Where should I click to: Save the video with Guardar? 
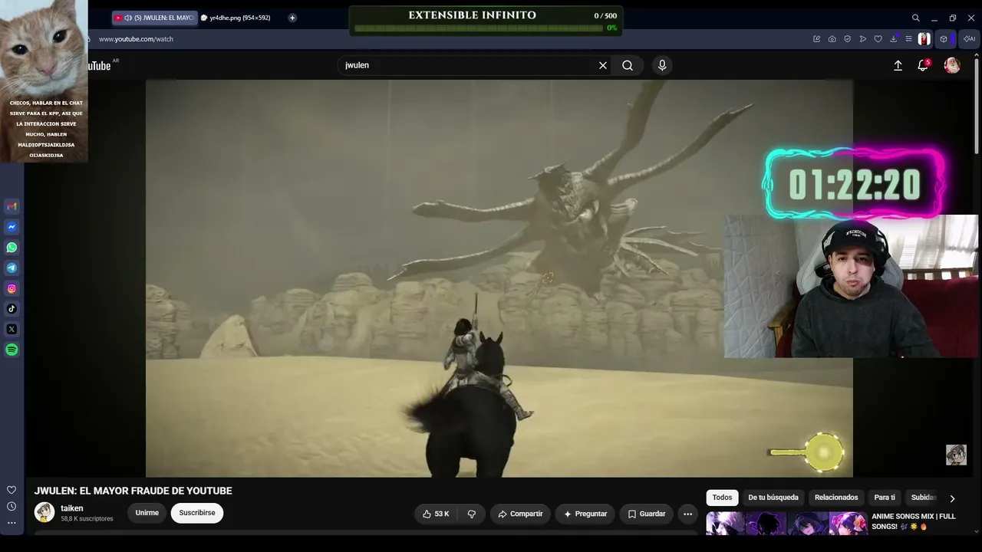(x=647, y=514)
